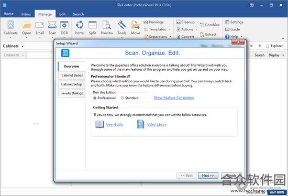
Task: Switch to the Inbox tab
Action: 26,14
